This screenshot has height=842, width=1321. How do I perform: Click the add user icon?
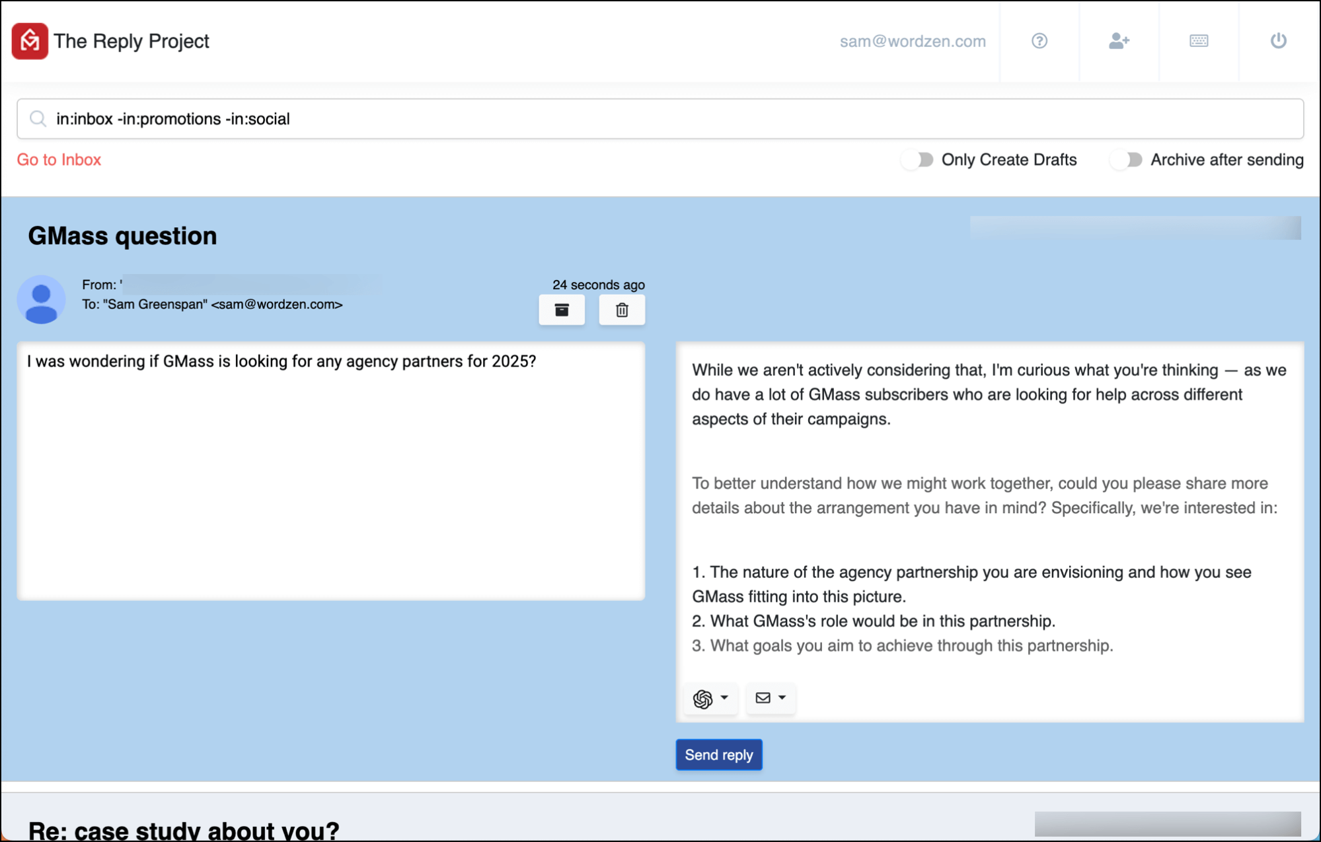point(1119,41)
